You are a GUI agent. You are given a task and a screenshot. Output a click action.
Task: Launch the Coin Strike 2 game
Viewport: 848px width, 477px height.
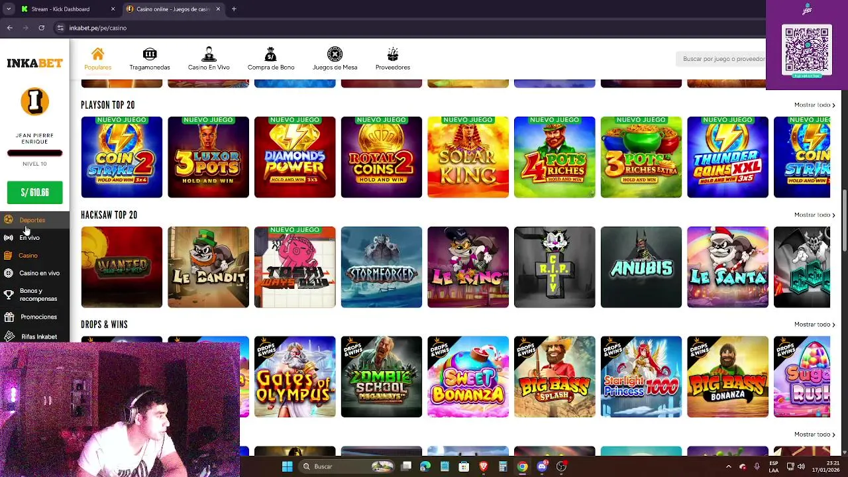click(x=121, y=157)
